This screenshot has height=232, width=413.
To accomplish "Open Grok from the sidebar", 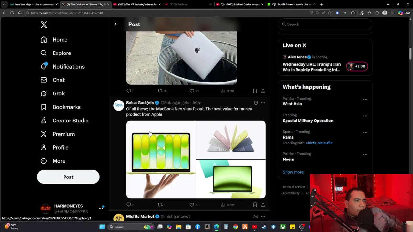I will 52,93.
